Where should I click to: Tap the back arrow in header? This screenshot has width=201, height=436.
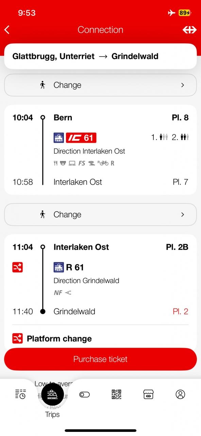pyautogui.click(x=7, y=30)
